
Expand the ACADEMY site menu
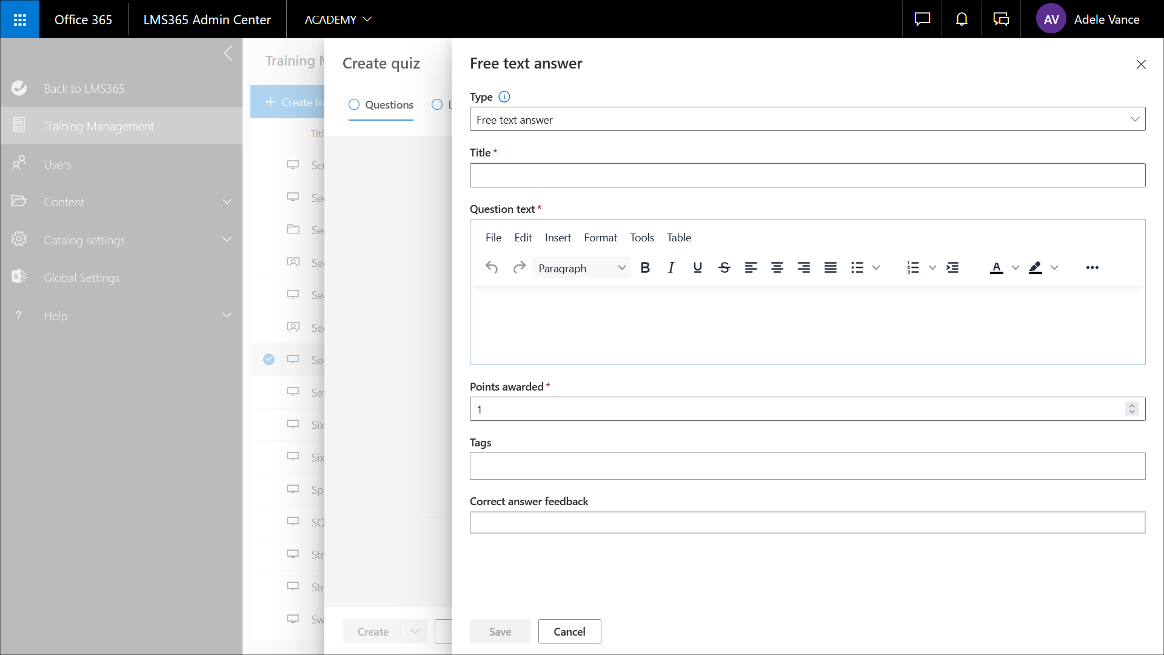338,19
